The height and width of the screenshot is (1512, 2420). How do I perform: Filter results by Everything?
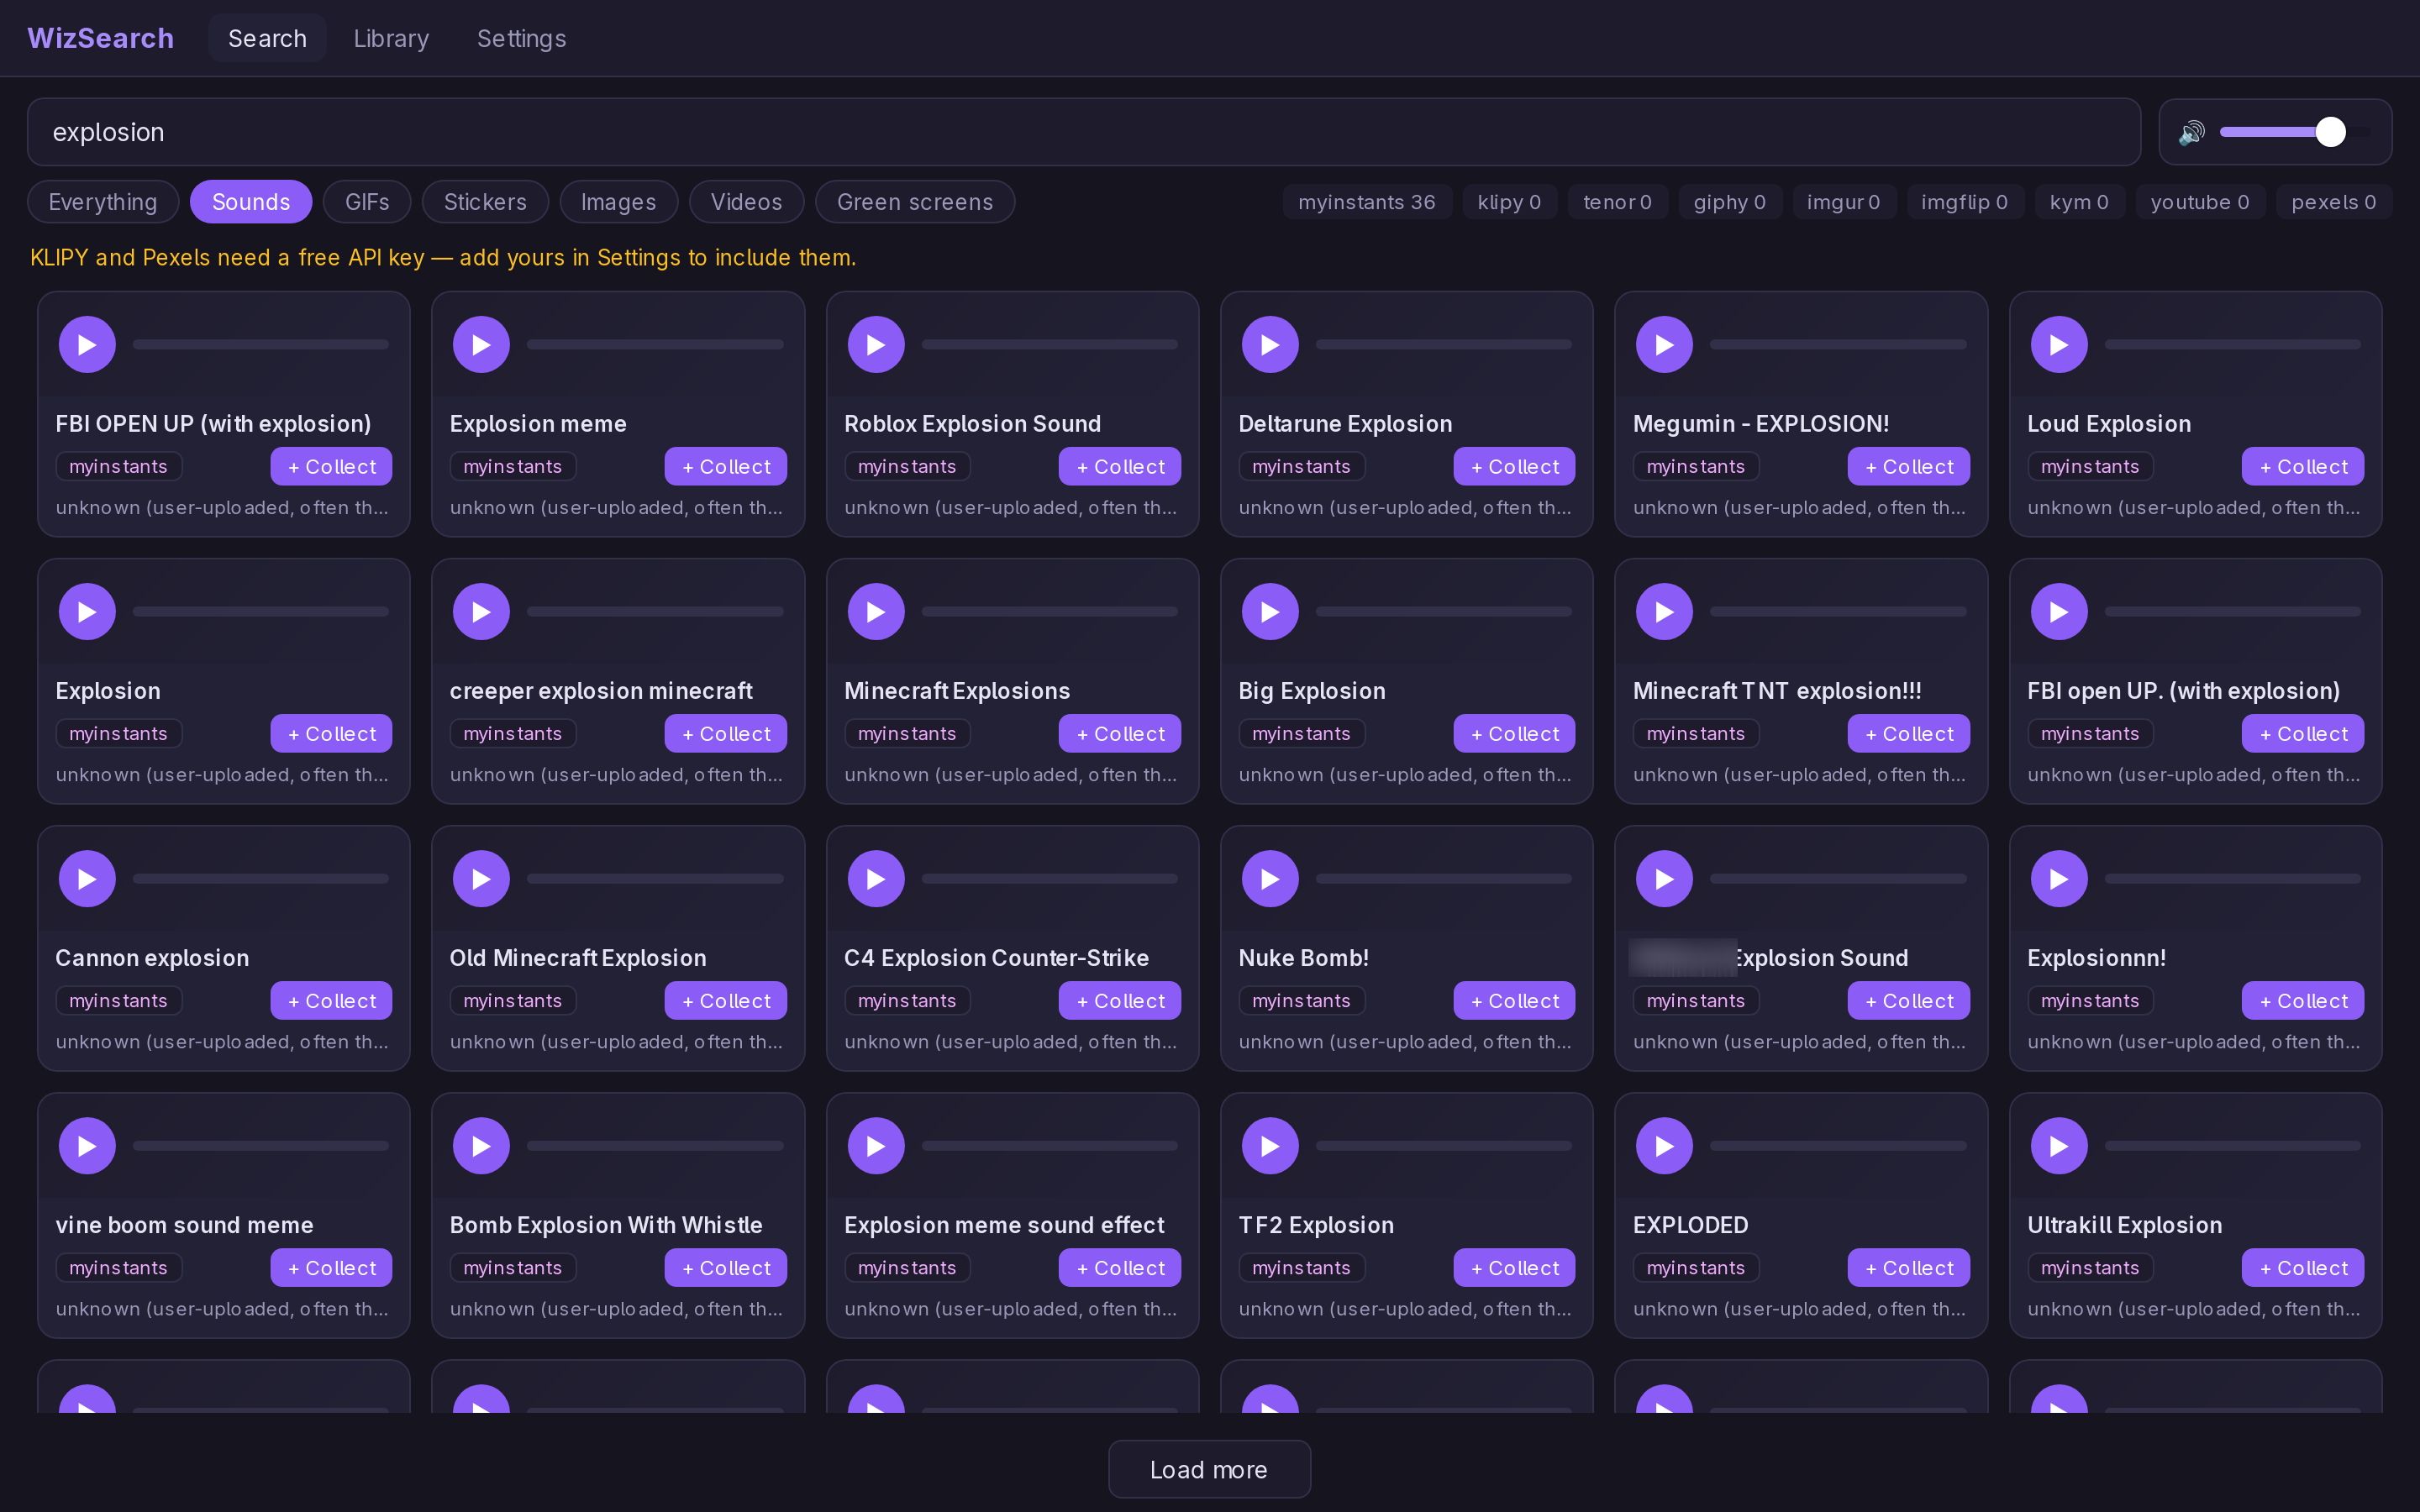pos(103,202)
